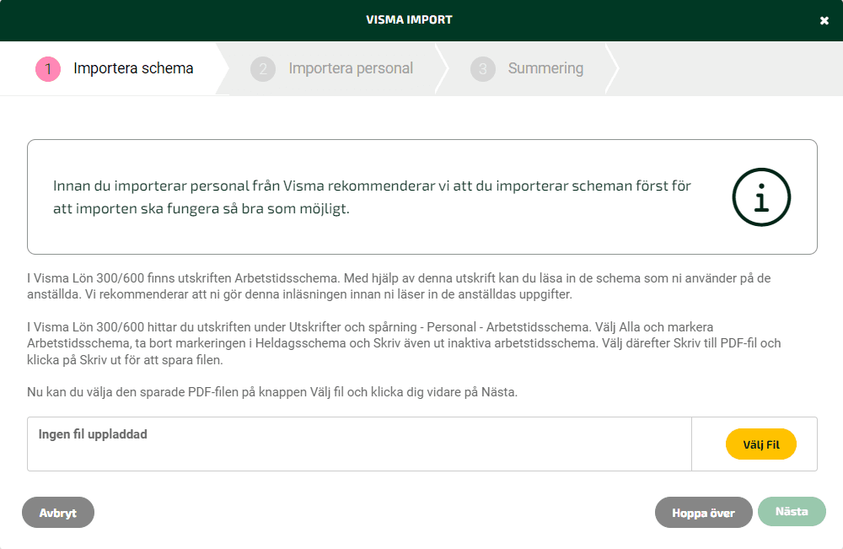Viewport: 843px width, 549px height.
Task: Skip this step with Hoppa över
Action: [x=703, y=513]
